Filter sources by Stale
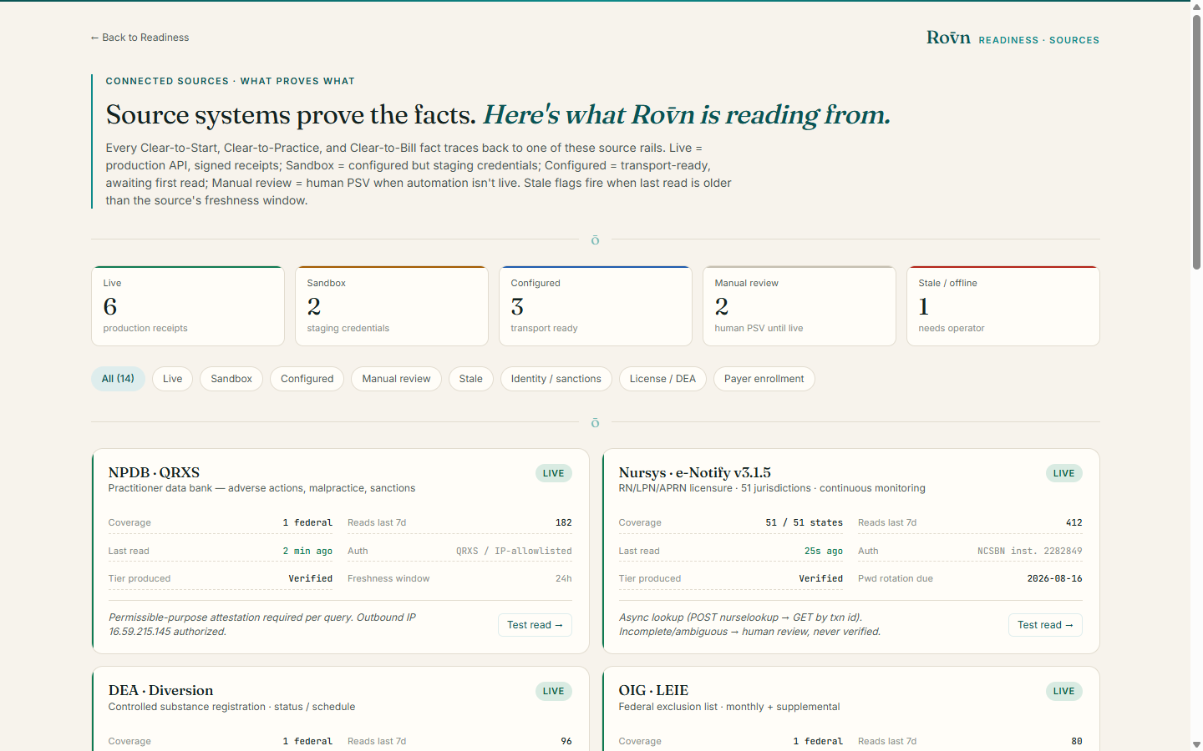 471,379
